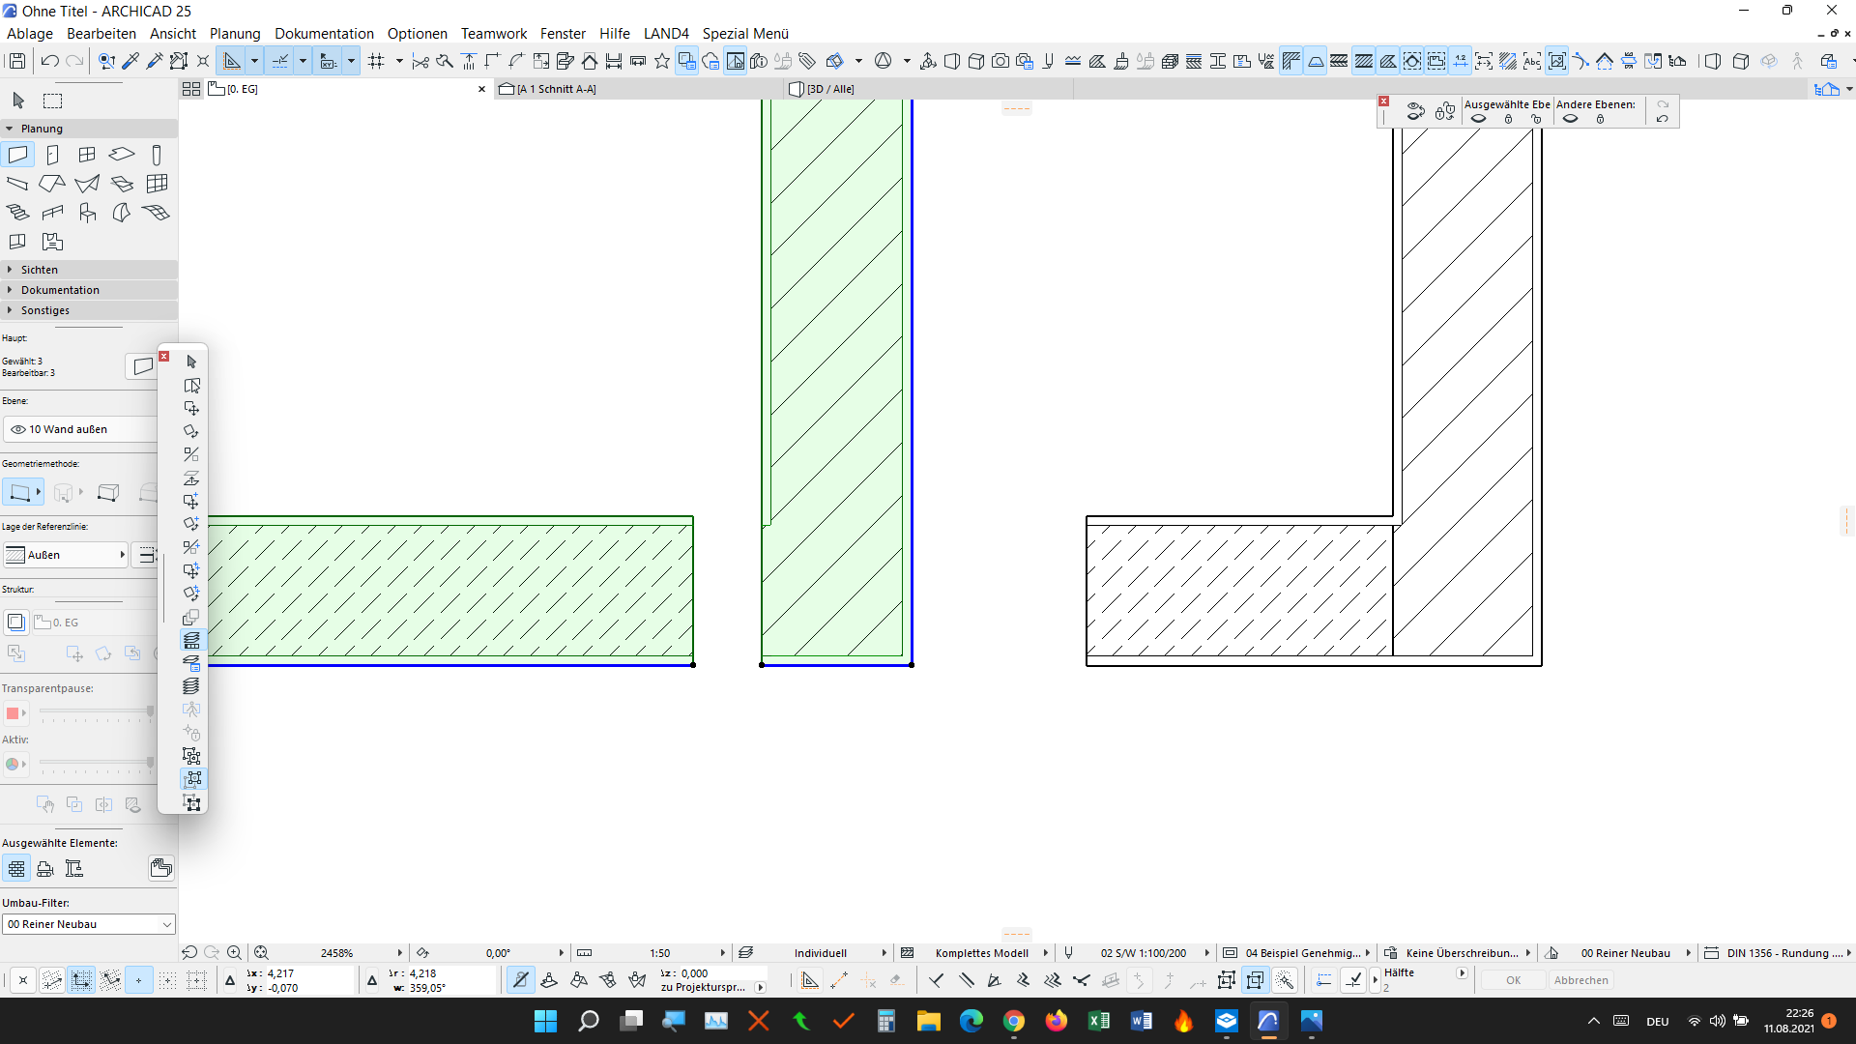Select the Wall tool in Planung

click(x=17, y=155)
